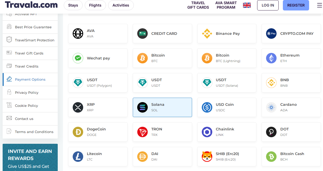The width and height of the screenshot is (323, 171).
Task: Open the AVA Smart Program page
Action: pos(226,5)
